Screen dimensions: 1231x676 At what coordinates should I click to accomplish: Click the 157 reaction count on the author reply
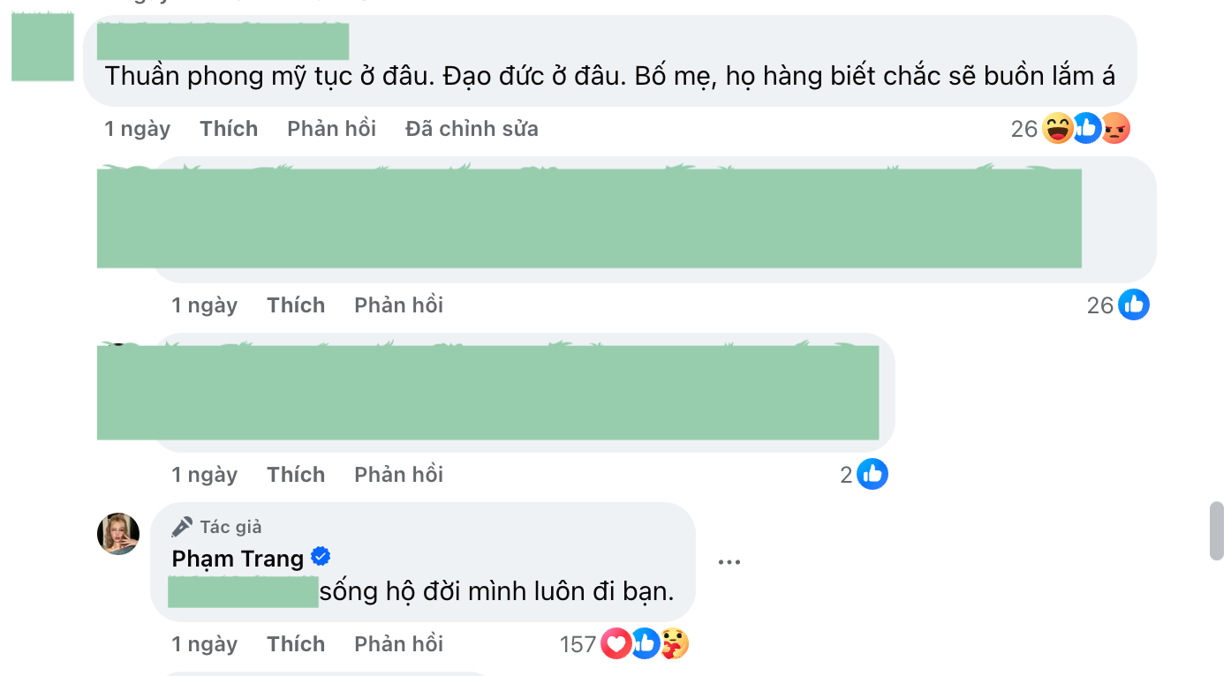(578, 644)
